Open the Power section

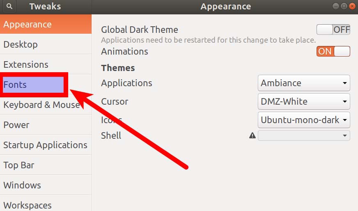point(16,125)
